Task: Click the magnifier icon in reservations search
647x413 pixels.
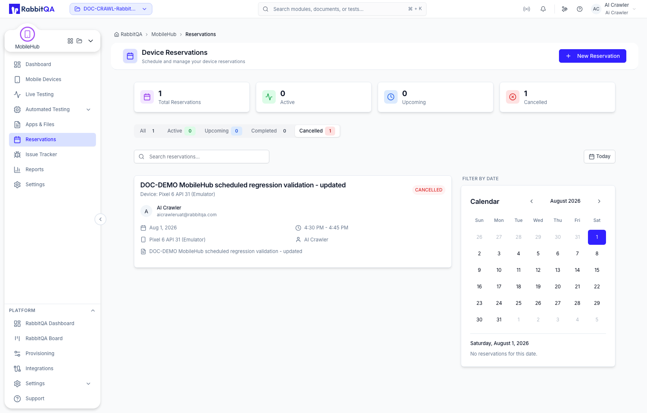Action: coord(141,157)
